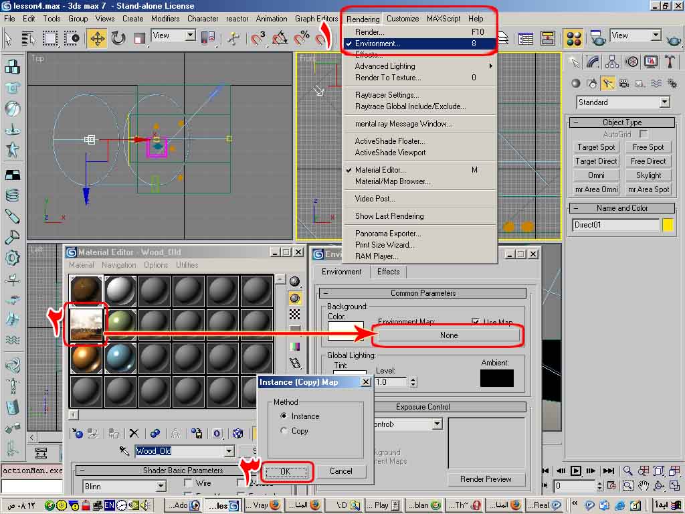Viewport: 685px width, 514px height.
Task: Click the Direct01 name field
Action: (x=615, y=225)
